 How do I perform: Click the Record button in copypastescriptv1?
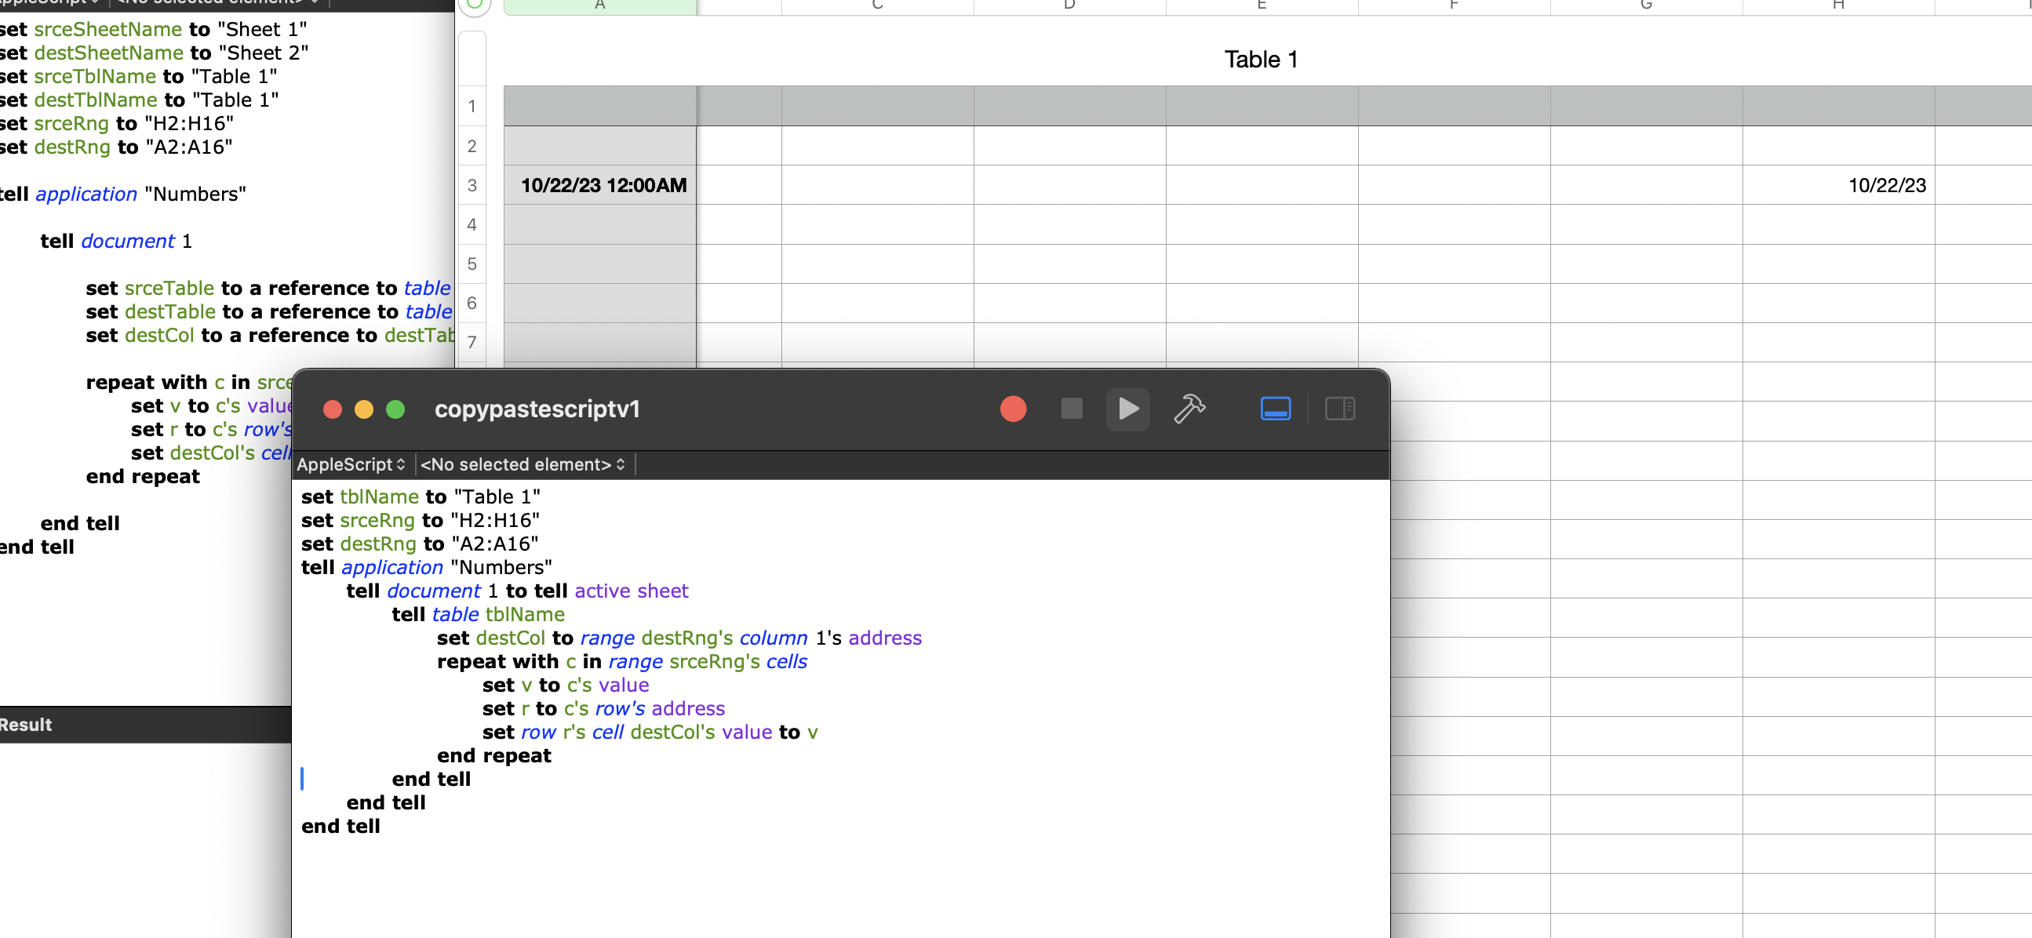point(1013,409)
